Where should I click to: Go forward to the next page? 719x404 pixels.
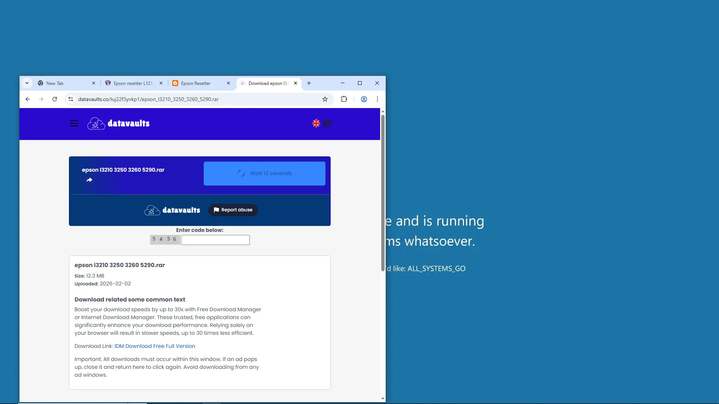click(41, 99)
